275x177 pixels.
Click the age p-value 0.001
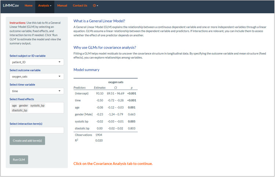pyautogui.click(x=132, y=108)
